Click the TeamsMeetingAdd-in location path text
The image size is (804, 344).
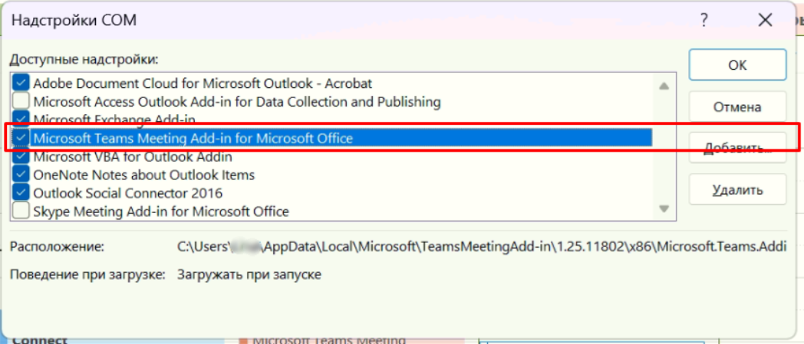click(x=482, y=247)
